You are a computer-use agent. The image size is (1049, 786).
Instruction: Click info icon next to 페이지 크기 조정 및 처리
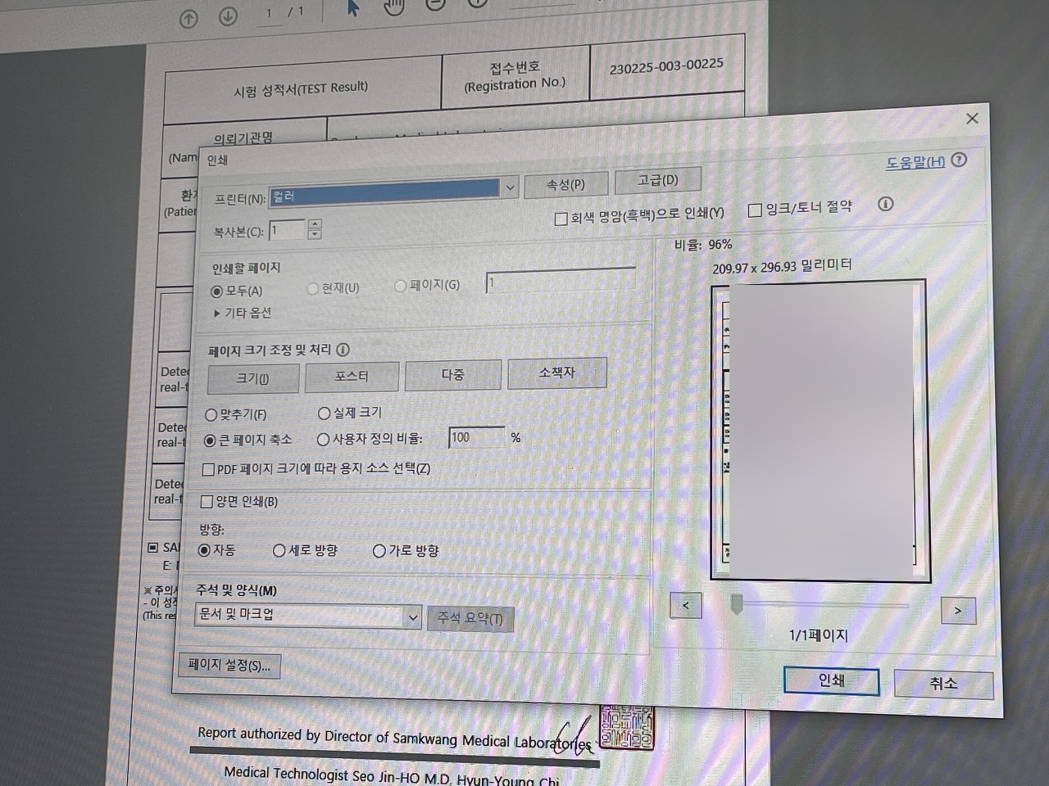(x=343, y=350)
